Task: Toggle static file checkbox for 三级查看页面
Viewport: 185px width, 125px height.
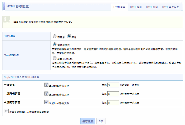Action: [x=46, y=102]
